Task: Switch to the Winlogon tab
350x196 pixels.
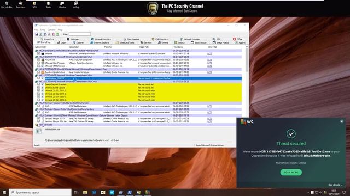Action: pos(73,39)
